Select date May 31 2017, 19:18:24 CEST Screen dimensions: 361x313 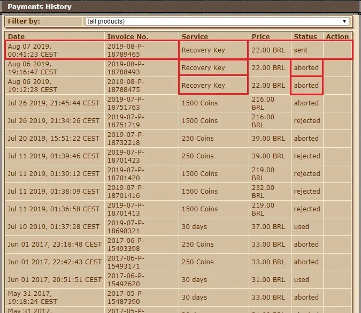33,297
